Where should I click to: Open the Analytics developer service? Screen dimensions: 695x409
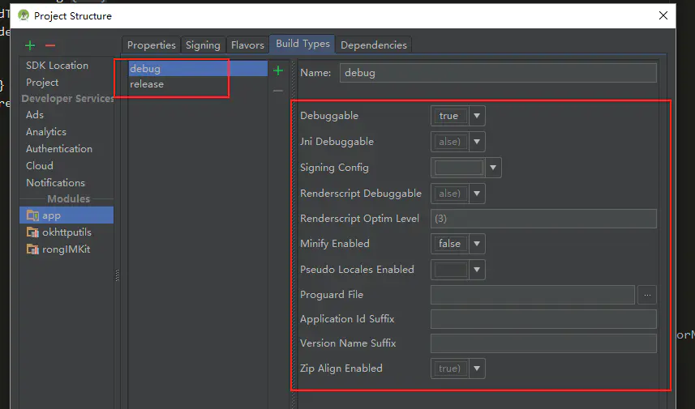tap(46, 132)
